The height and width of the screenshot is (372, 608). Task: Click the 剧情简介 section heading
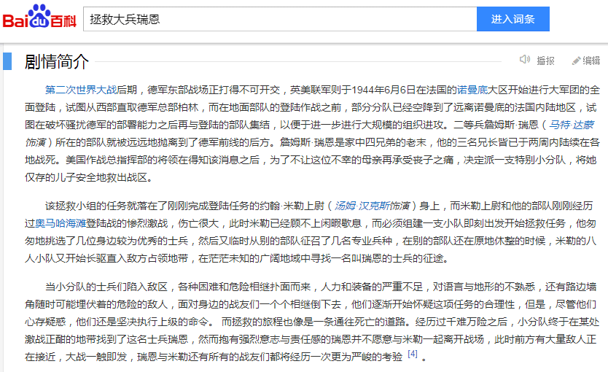[57, 62]
